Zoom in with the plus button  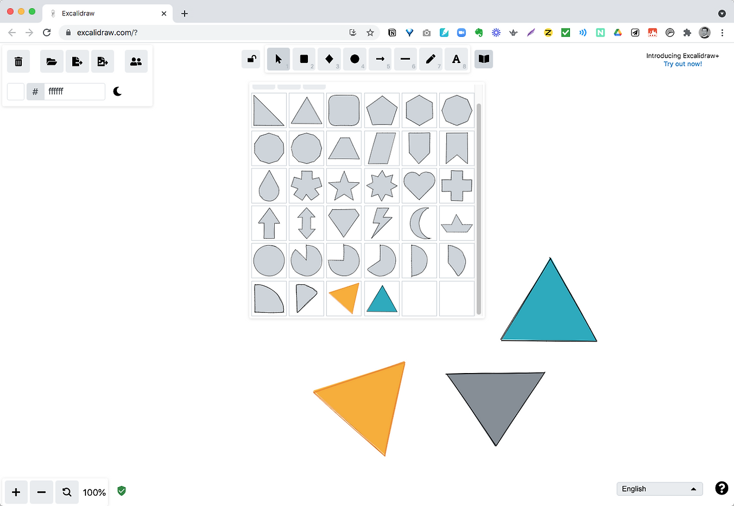point(16,492)
